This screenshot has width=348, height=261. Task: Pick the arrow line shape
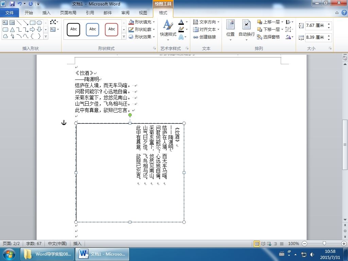click(26, 23)
